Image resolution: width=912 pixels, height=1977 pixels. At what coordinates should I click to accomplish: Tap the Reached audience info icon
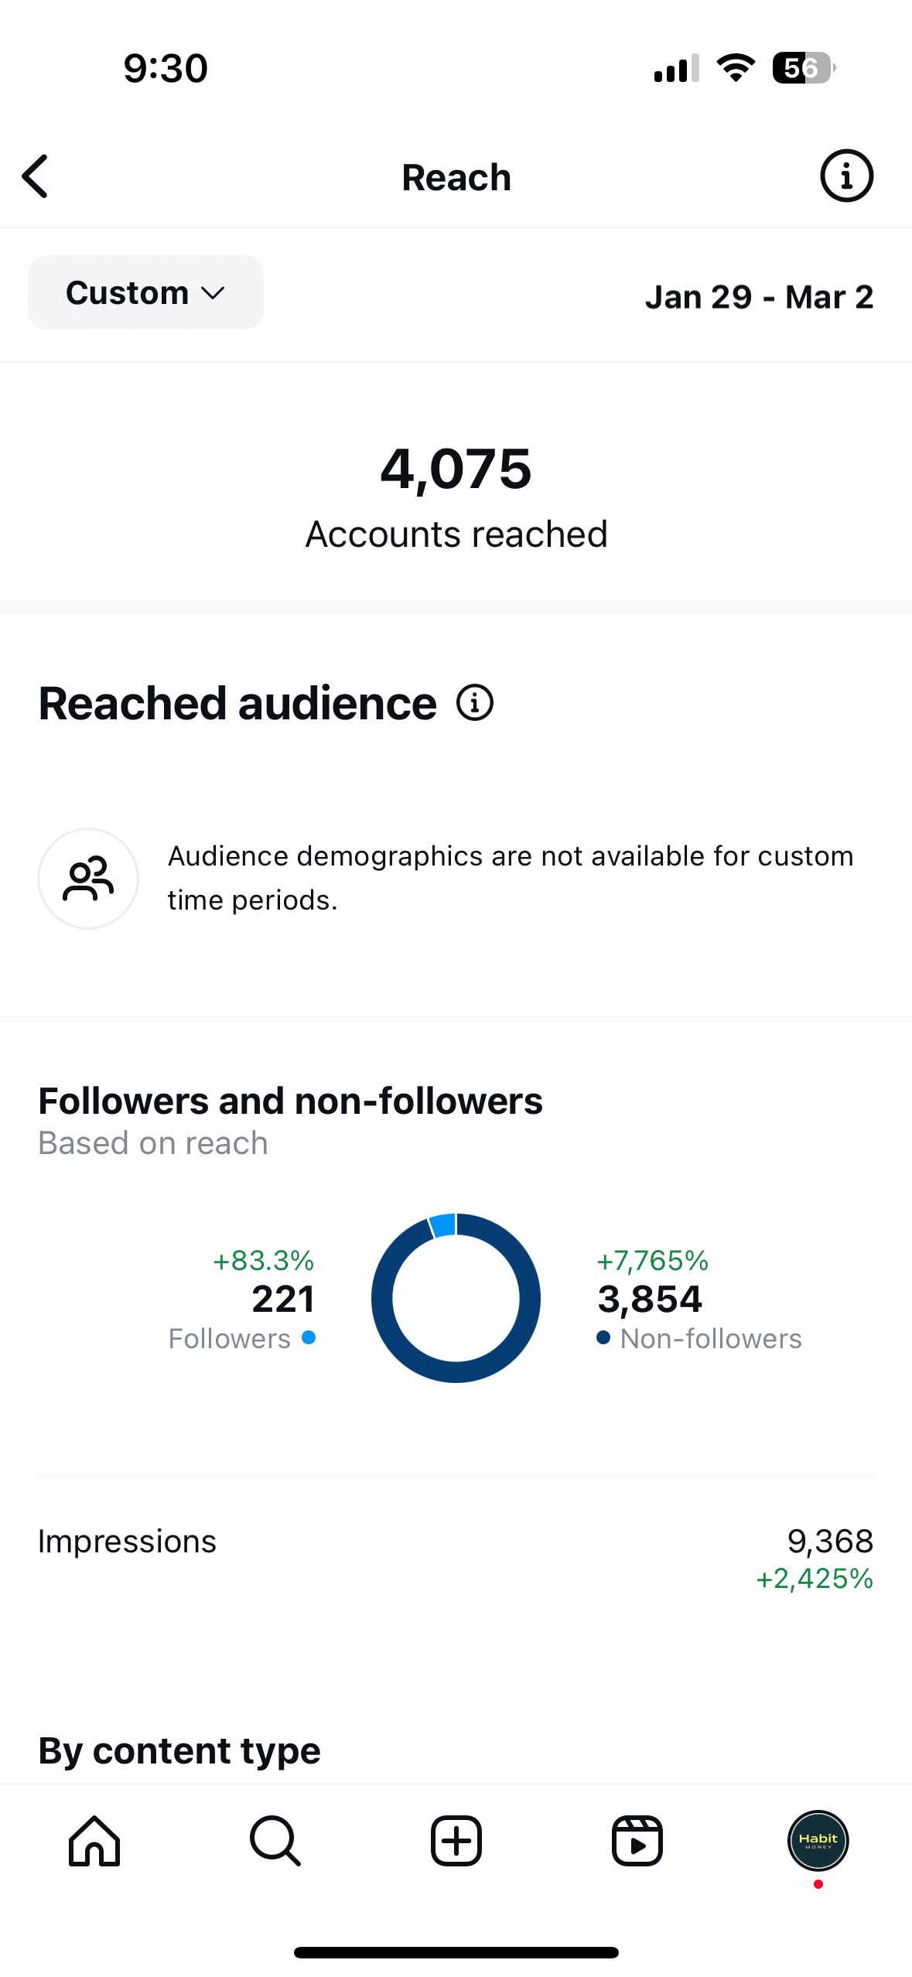[x=474, y=702]
